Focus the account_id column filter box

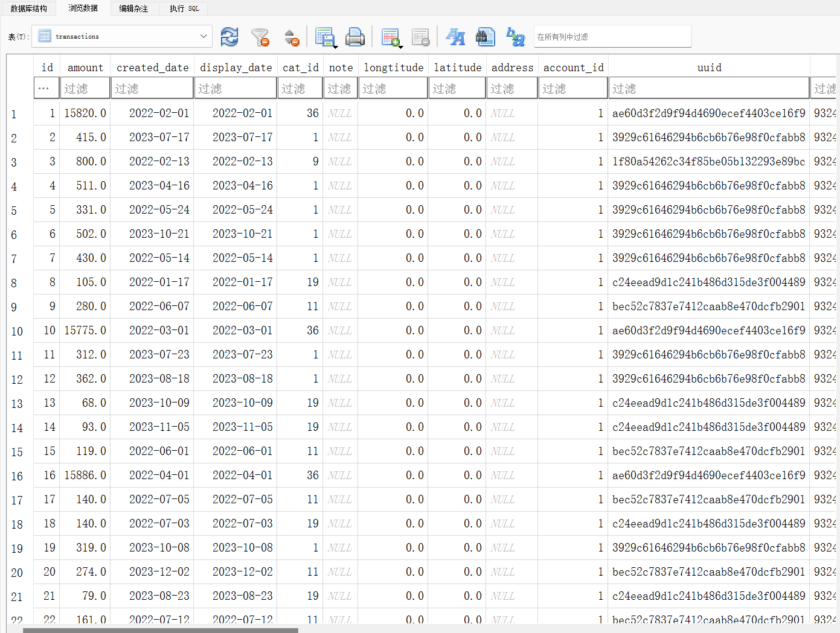point(573,88)
